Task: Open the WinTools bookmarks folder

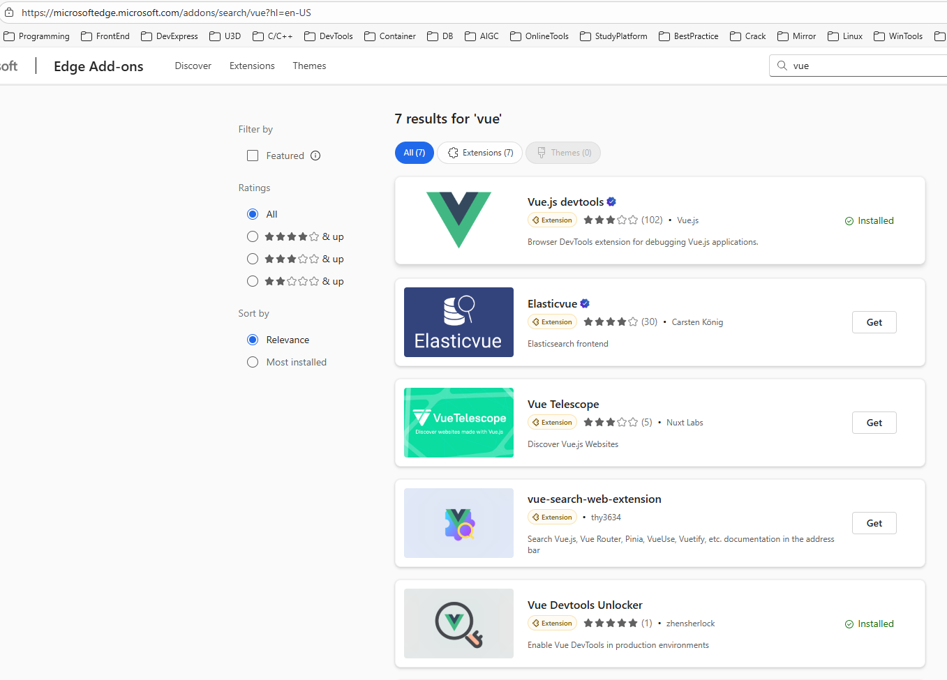Action: [898, 36]
